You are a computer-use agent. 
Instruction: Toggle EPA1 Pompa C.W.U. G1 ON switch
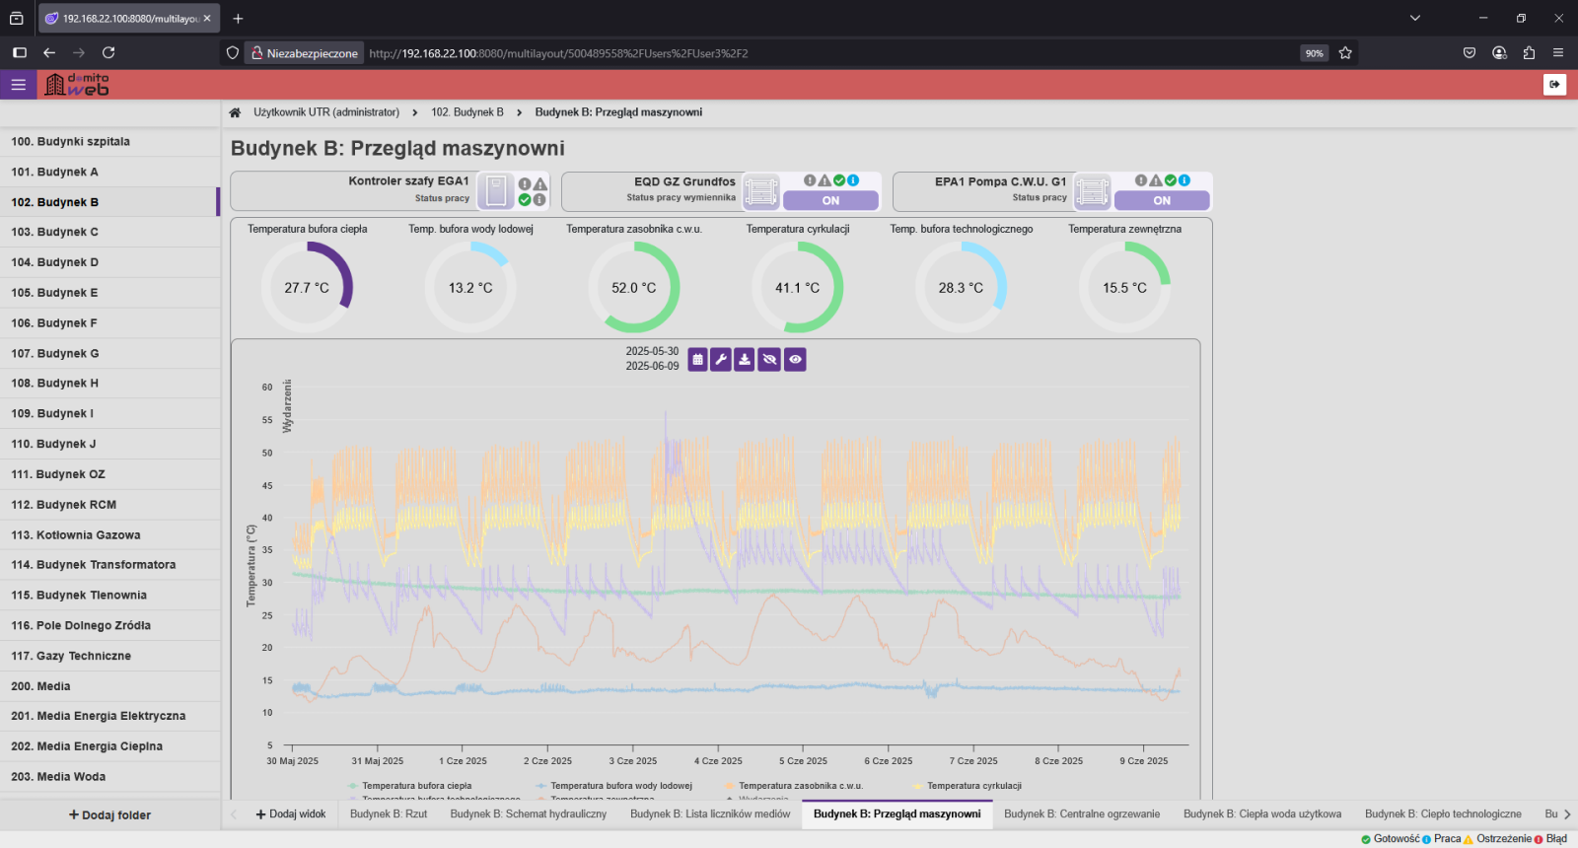pyautogui.click(x=1162, y=200)
